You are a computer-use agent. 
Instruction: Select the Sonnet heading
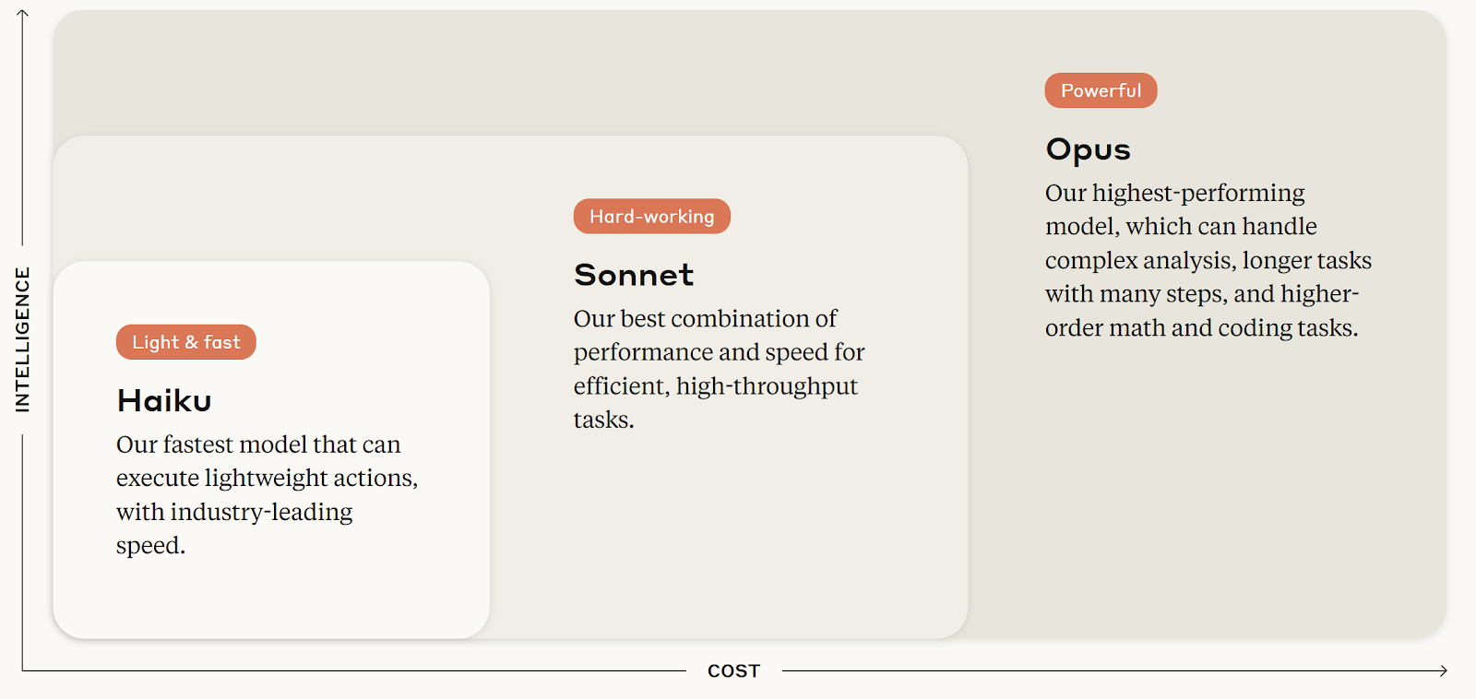click(x=634, y=275)
